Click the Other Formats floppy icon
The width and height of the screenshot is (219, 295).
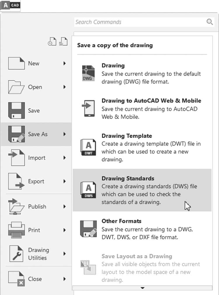pos(88,229)
